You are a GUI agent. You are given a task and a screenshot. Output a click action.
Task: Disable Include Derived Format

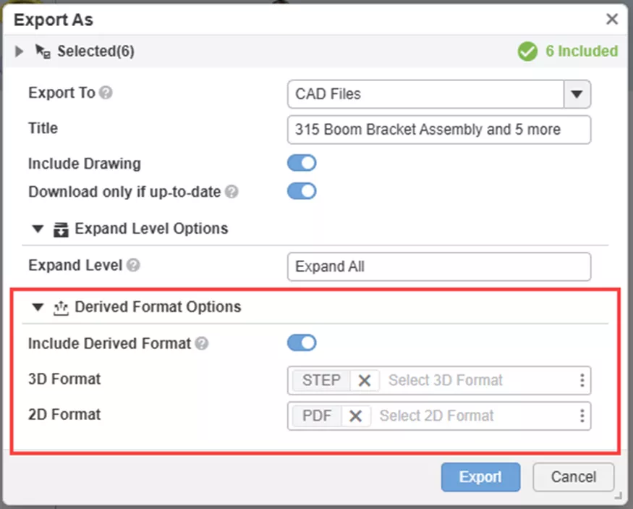coord(302,342)
